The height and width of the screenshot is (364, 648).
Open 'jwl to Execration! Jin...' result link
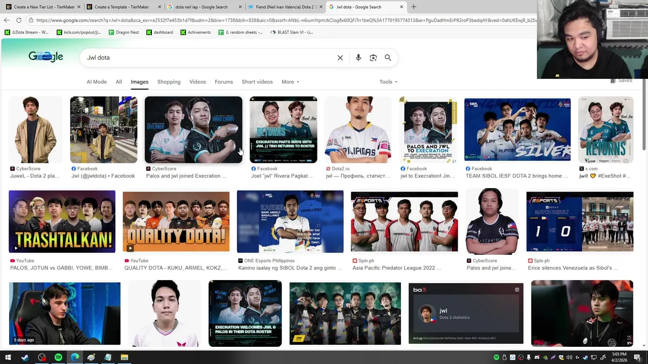[x=427, y=176]
